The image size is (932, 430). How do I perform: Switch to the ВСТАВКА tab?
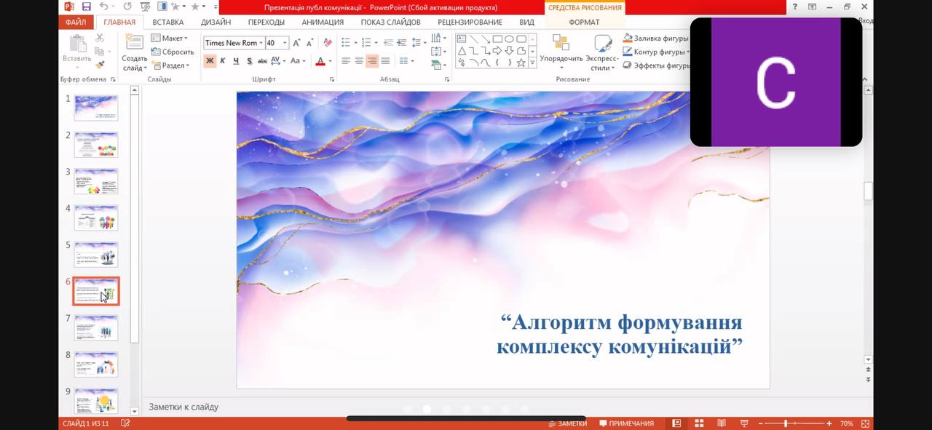168,22
